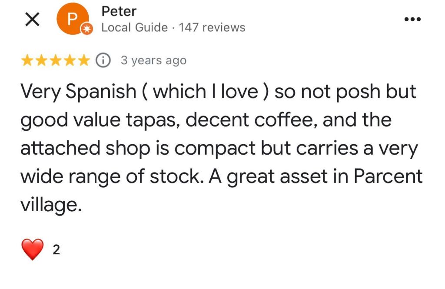Viewport: 445px width, 289px height.
Task: Click the Local Guide star badge on avatar
Action: pyautogui.click(x=87, y=29)
